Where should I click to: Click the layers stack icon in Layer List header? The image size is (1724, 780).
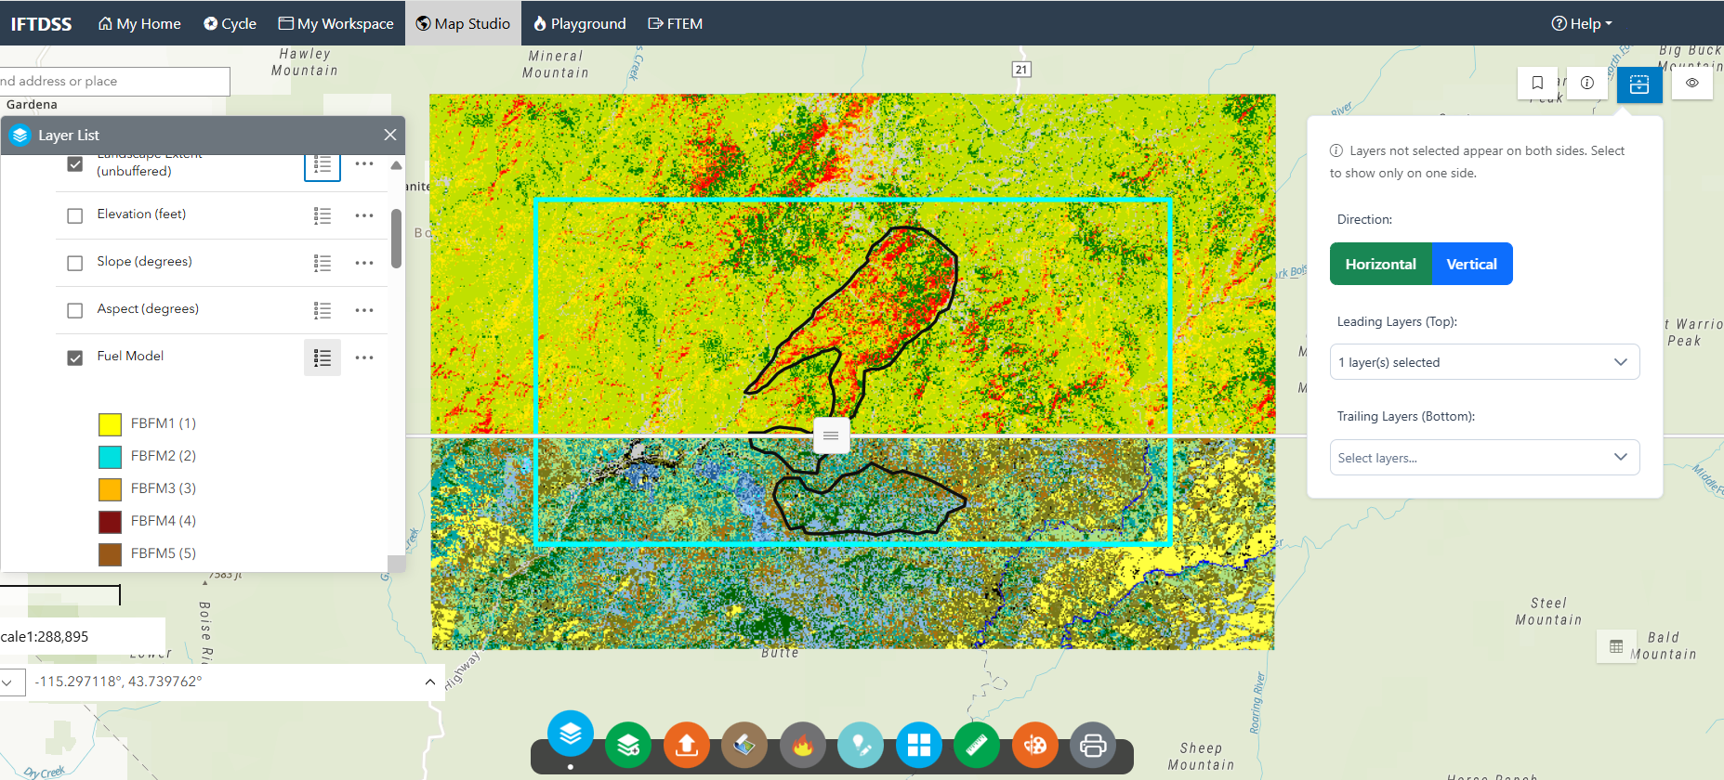tap(20, 136)
